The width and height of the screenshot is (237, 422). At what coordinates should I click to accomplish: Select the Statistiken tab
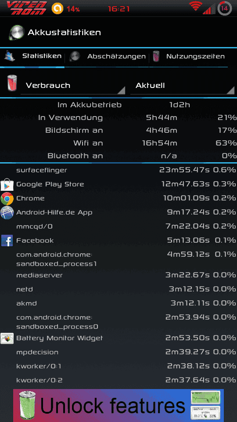click(x=32, y=57)
